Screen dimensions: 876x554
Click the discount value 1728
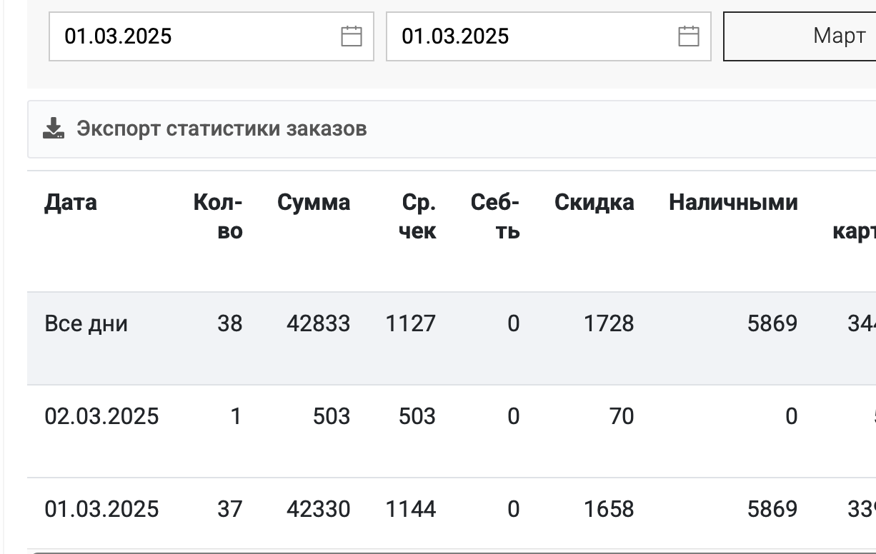pyautogui.click(x=609, y=324)
